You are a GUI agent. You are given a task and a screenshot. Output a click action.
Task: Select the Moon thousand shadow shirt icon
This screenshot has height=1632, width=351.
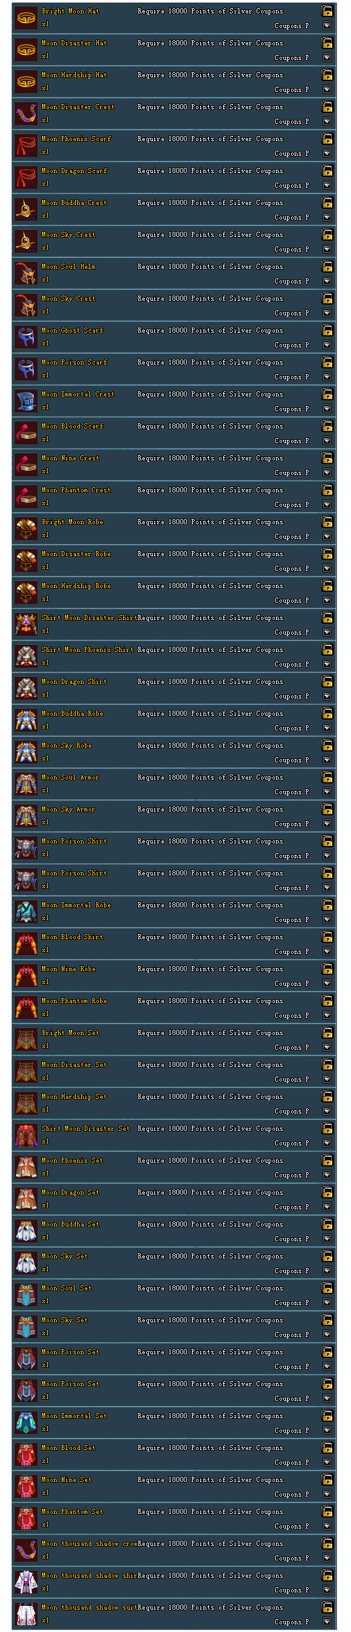(x=26, y=1582)
